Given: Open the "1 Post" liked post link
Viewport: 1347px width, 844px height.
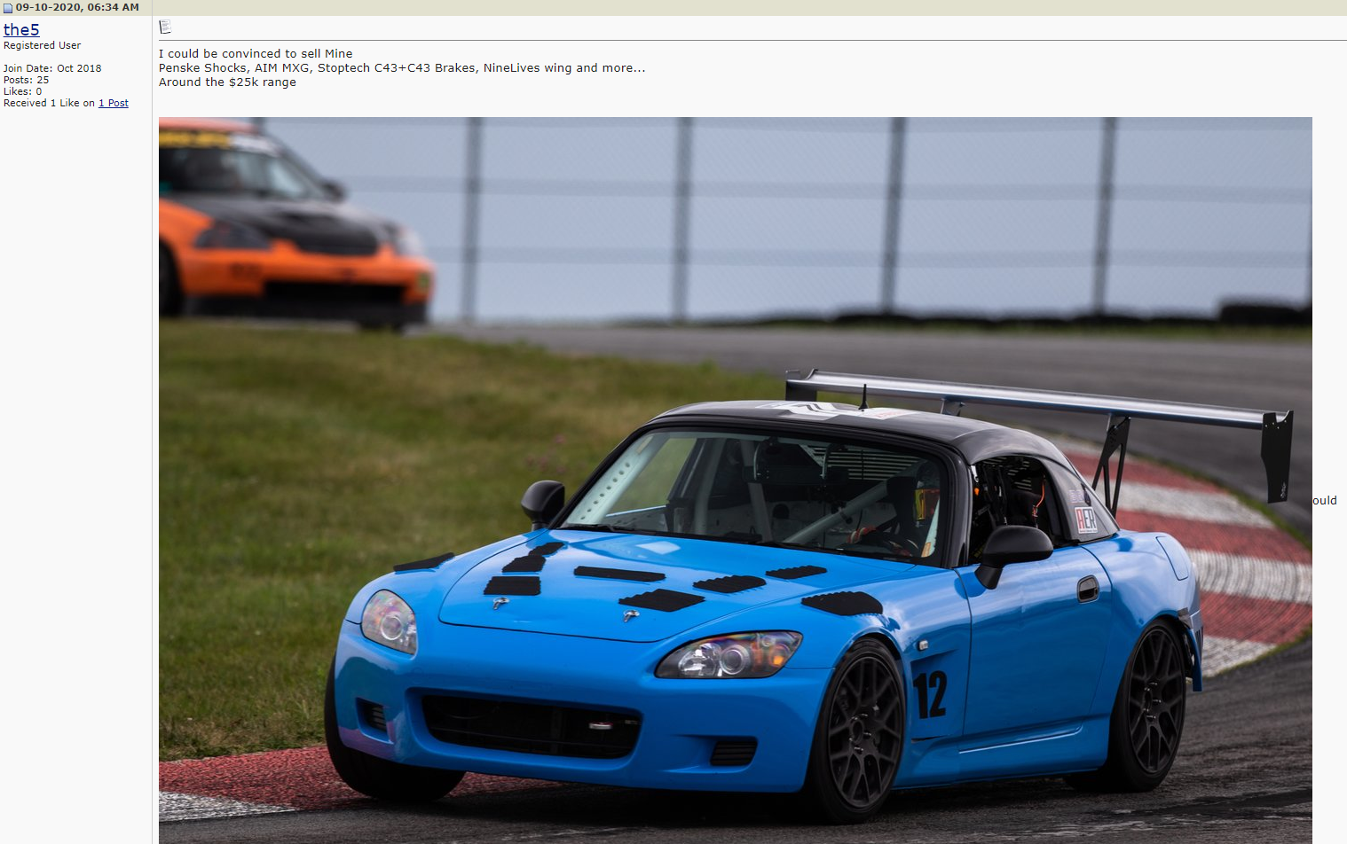Looking at the screenshot, I should (x=114, y=104).
